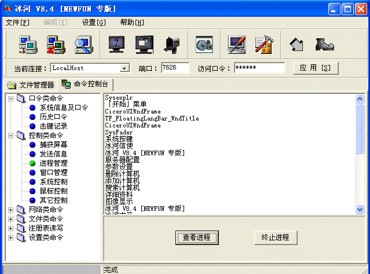Viewport: 370px width, 274px height.
Task: Select 鼠标控制 tree item
Action: (x=53, y=191)
